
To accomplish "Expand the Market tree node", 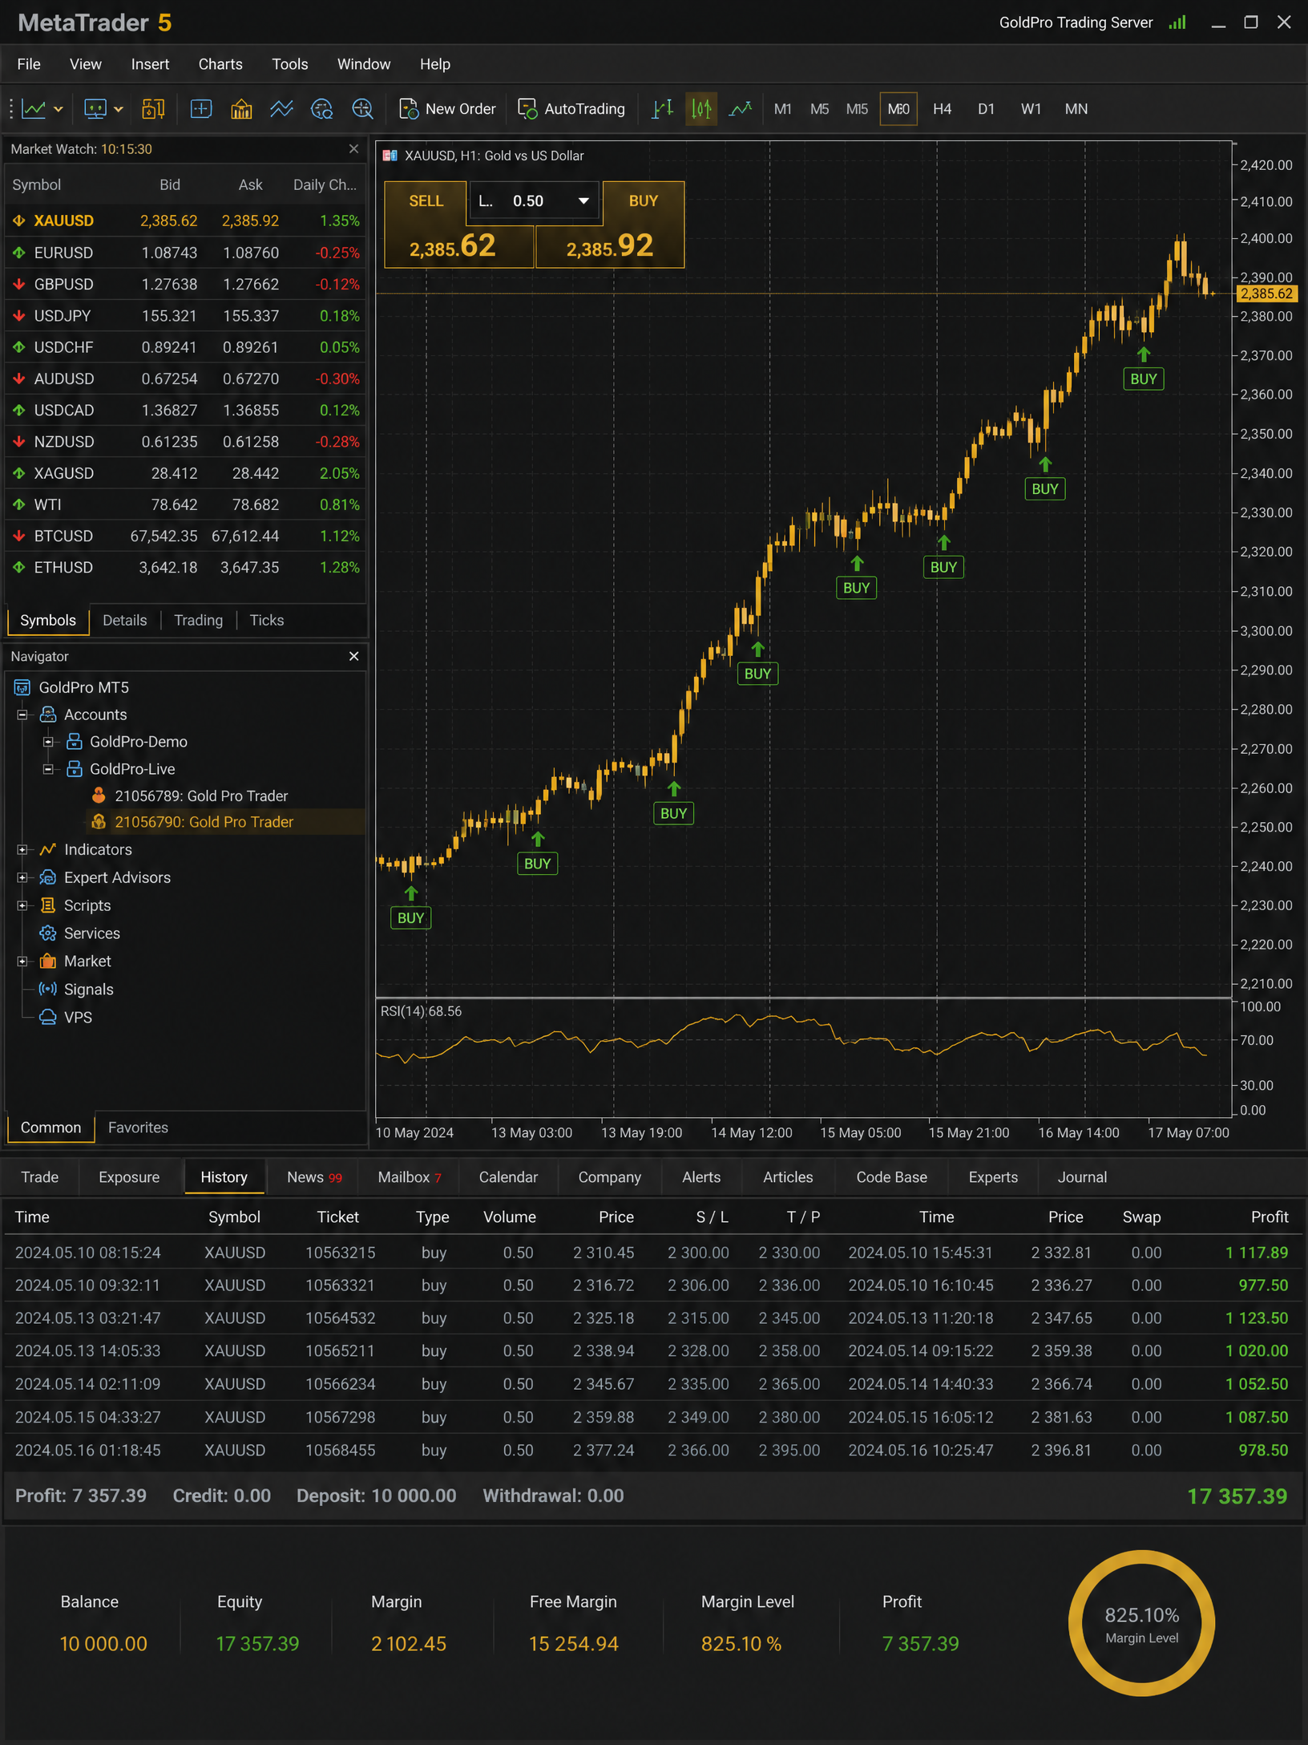I will point(22,961).
